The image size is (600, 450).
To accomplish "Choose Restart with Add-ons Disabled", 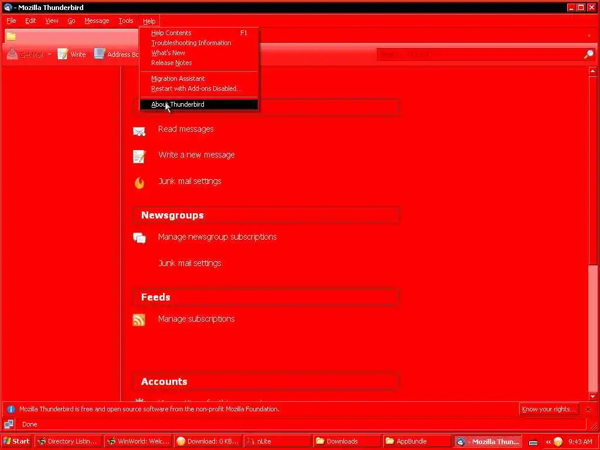I will (x=199, y=88).
